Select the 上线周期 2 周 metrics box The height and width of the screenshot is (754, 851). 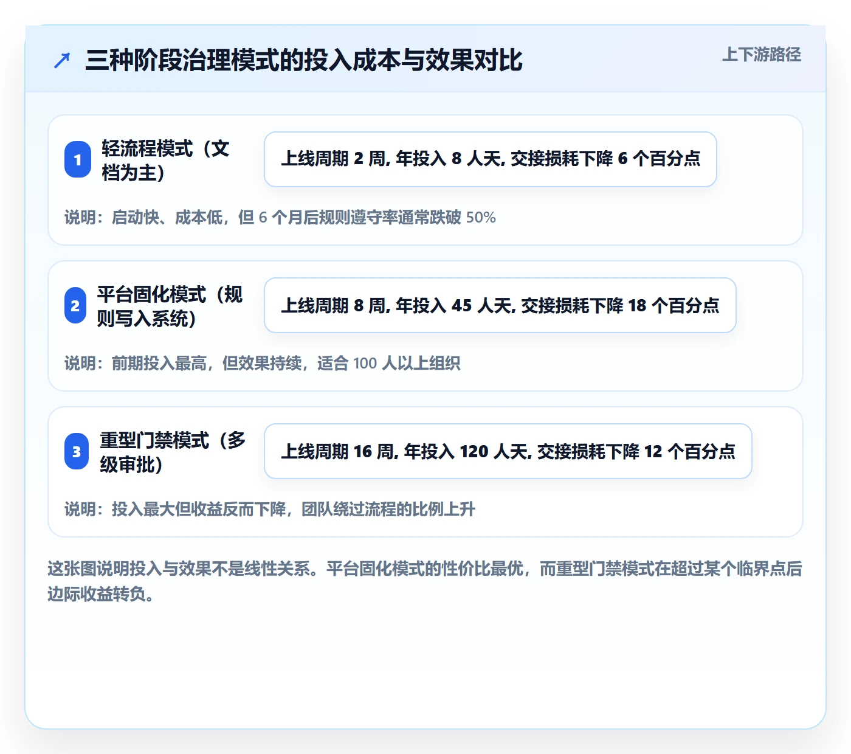[491, 159]
